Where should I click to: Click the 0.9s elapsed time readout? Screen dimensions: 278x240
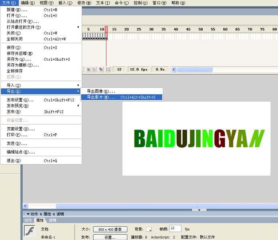click(160, 69)
